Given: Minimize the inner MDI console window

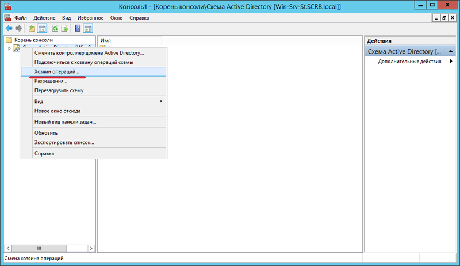Looking at the screenshot, I should 436,18.
